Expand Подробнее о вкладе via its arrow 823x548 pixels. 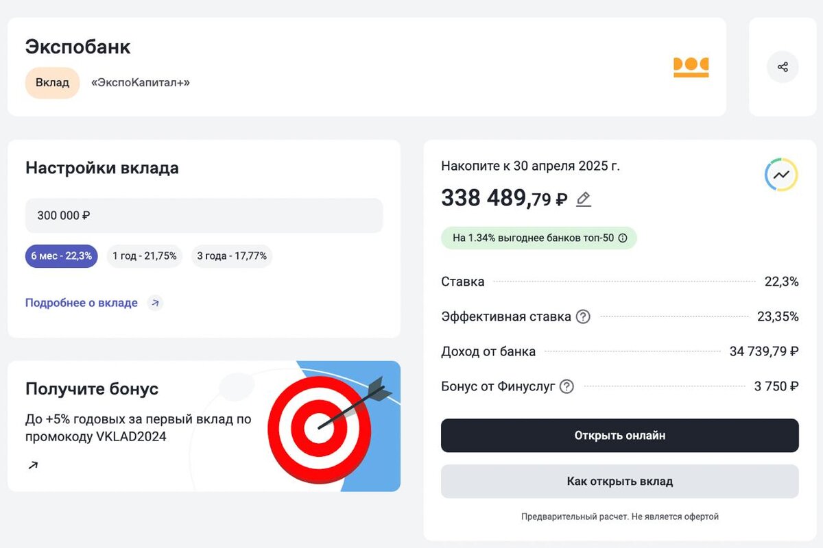pyautogui.click(x=155, y=302)
